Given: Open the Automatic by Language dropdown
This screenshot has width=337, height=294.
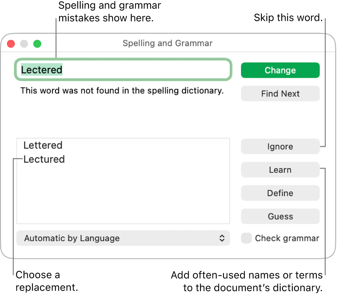Looking at the screenshot, I should point(123,238).
